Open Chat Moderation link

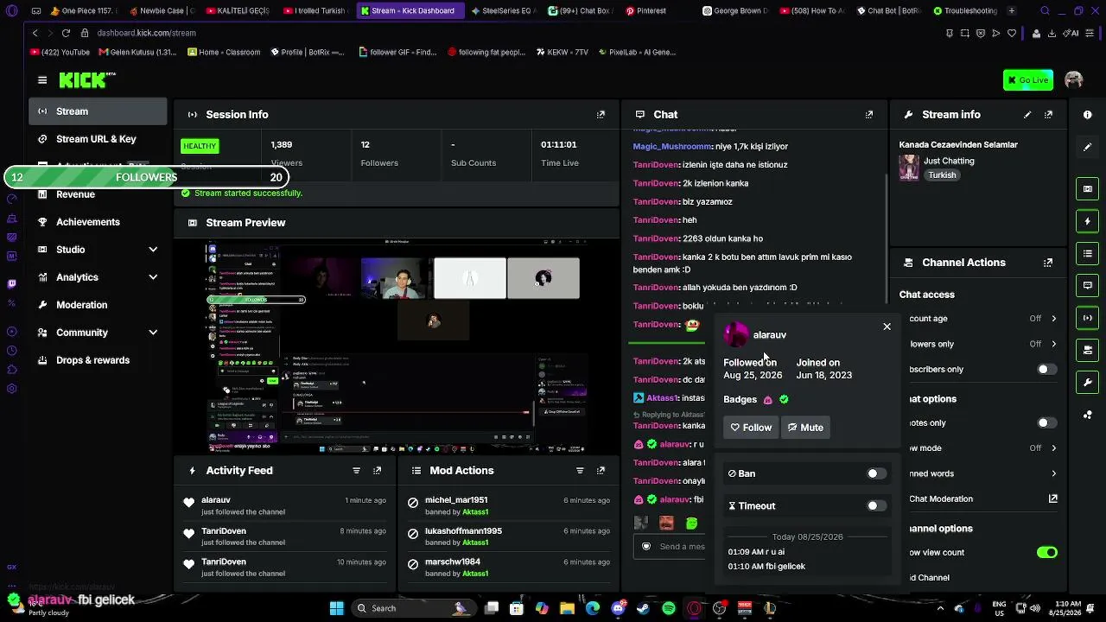[x=941, y=498]
